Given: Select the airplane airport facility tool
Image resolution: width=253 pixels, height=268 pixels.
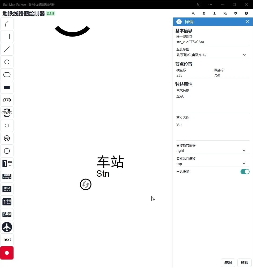Looking at the screenshot, I should click(7, 227).
